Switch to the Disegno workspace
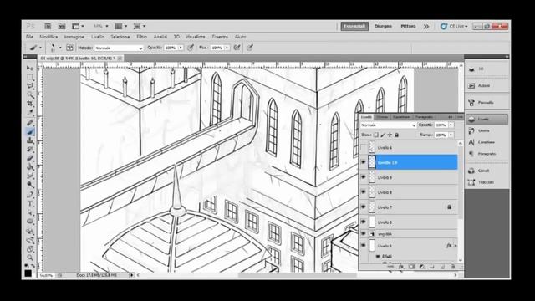The height and width of the screenshot is (301, 535). pos(383,26)
